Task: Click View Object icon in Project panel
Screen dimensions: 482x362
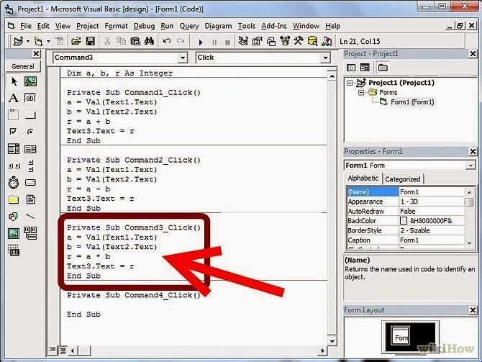Action: tap(365, 68)
